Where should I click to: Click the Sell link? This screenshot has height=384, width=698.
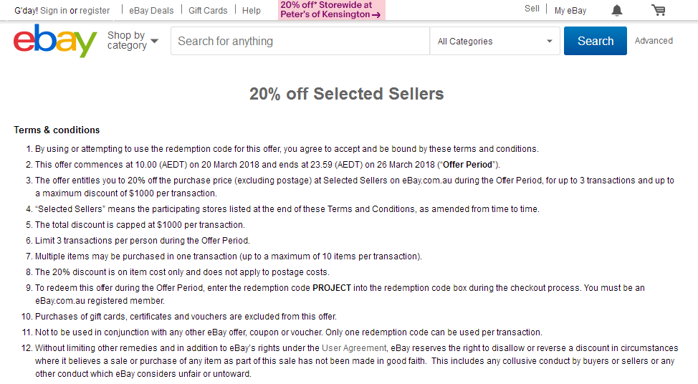[x=532, y=9]
